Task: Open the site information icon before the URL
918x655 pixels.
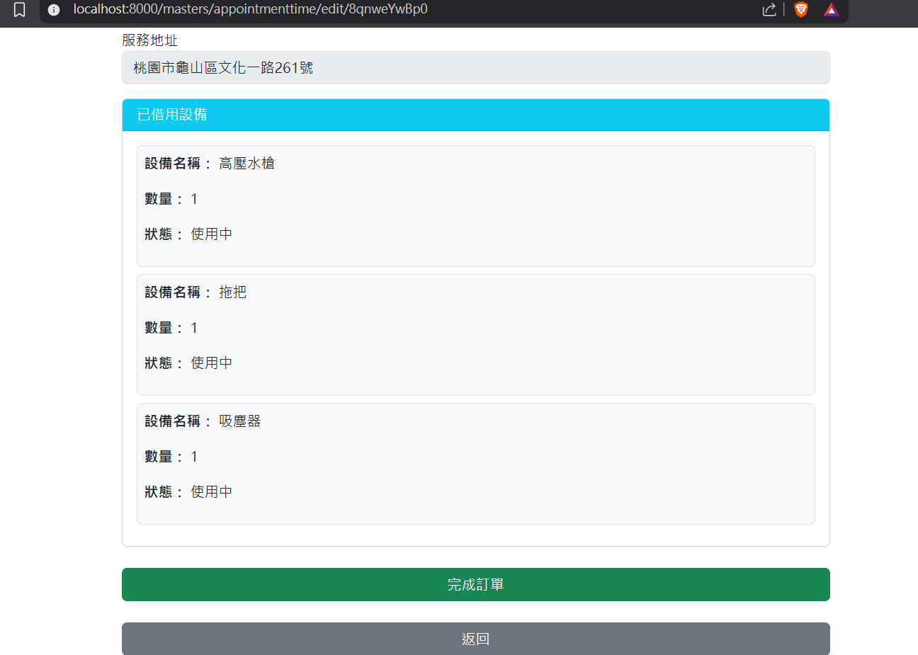Action: [54, 10]
